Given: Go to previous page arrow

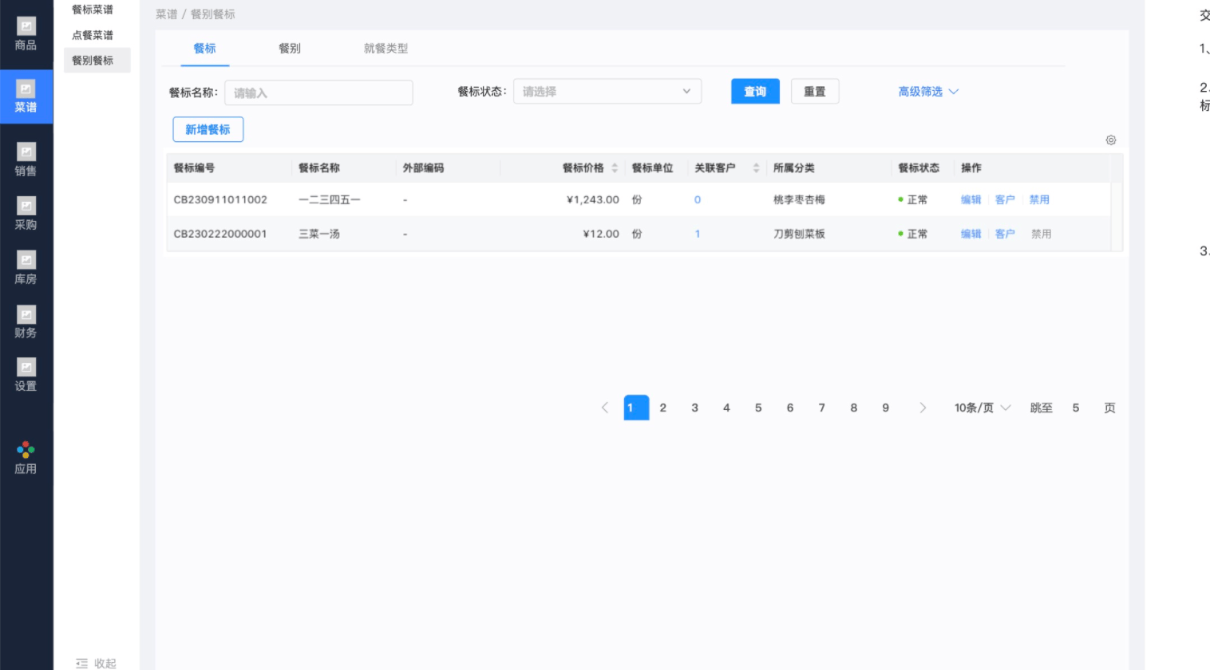Looking at the screenshot, I should point(605,408).
